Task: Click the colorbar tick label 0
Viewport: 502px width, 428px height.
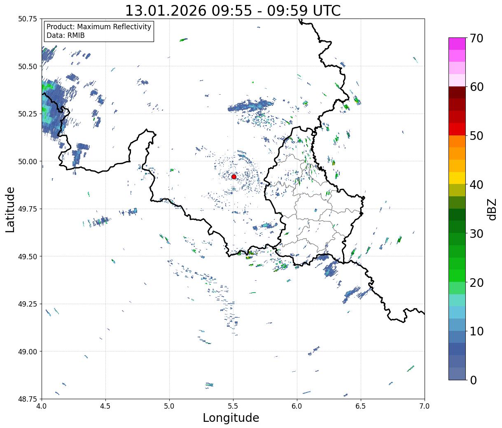Action: [x=473, y=380]
